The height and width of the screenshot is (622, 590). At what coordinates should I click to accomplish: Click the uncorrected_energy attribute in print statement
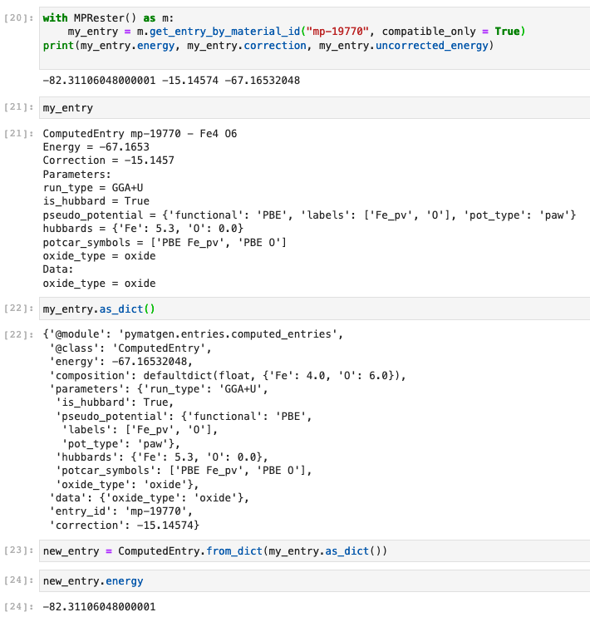click(432, 46)
